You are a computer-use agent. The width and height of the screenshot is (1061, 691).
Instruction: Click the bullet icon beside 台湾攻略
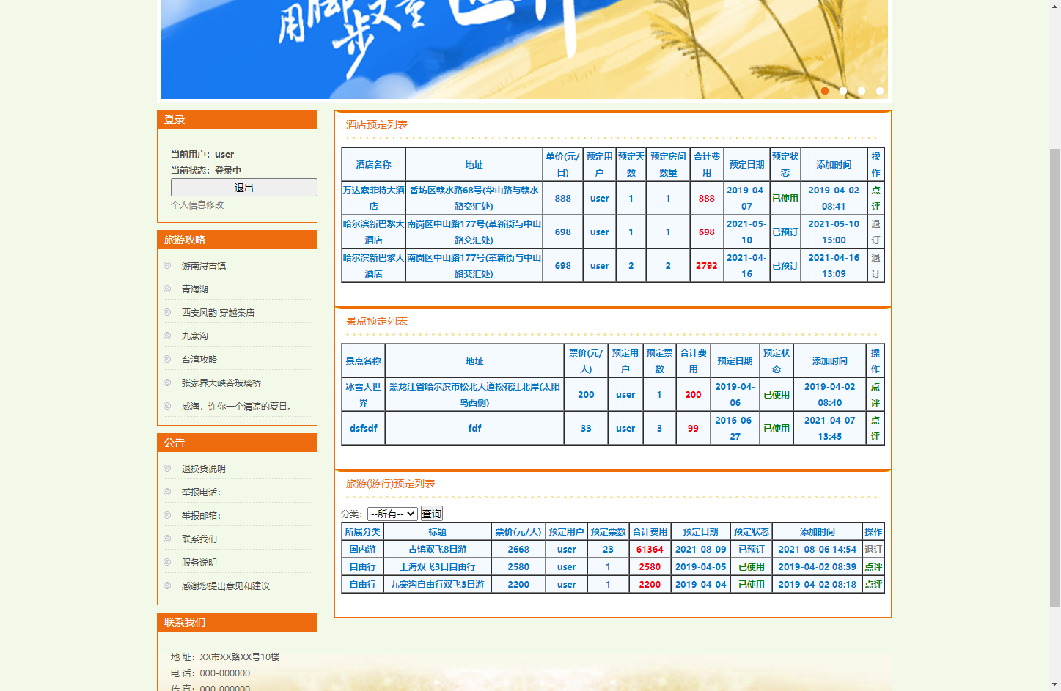167,359
